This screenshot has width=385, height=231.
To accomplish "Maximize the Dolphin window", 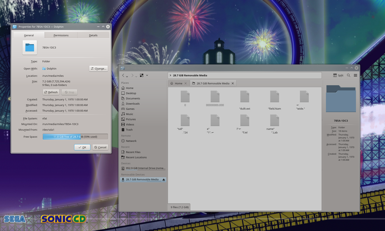I will 351,68.
